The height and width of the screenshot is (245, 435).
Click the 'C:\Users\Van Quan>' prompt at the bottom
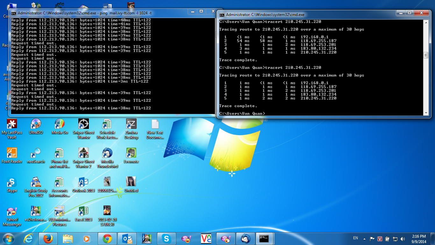[x=242, y=114]
